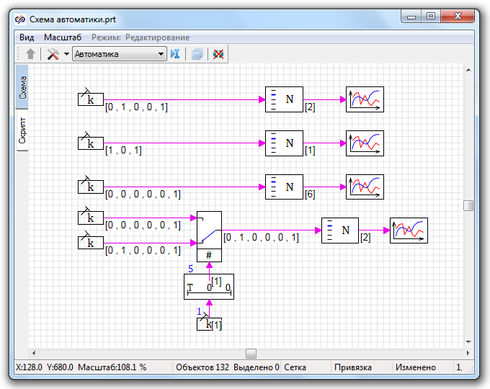Viewport: 490px width, 389px height.
Task: Select the k constant block [1 , 0 , 1]
Action: pos(90,143)
